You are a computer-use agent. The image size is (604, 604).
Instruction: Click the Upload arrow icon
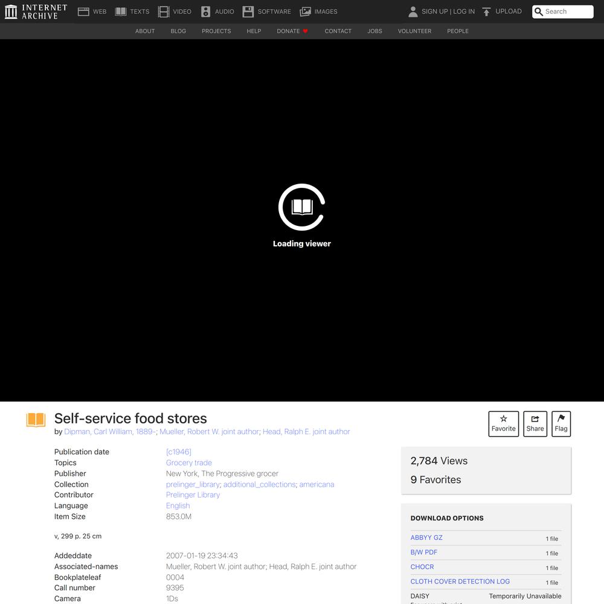[486, 11]
